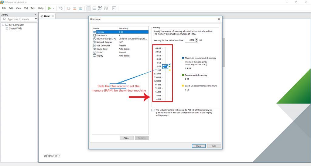
Task: Open the power options dropdown arrow
Action: point(53,8)
